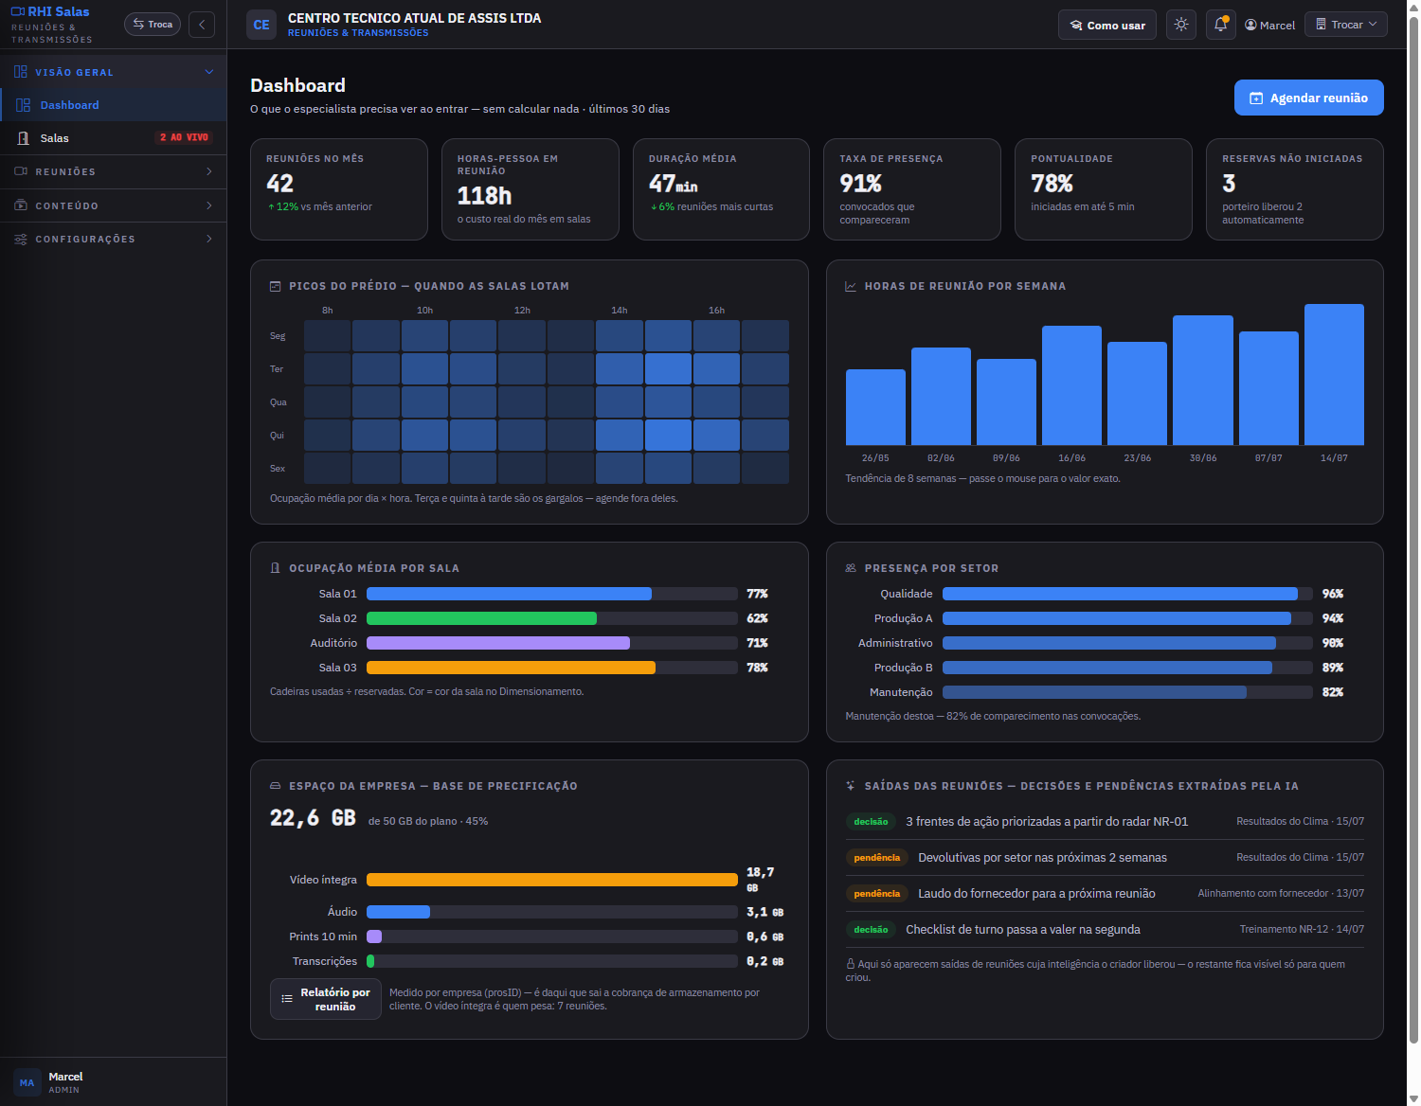Screen dimensions: 1421x1106
Task: Open the notifications bell
Action: (x=1221, y=25)
